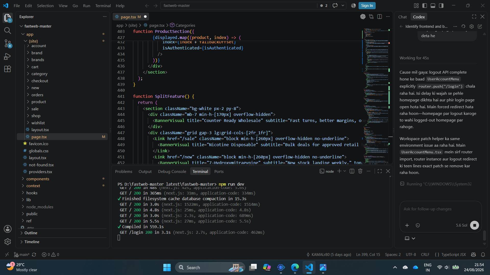The image size is (490, 275).
Task: Expand the Outline section
Action: (31, 233)
